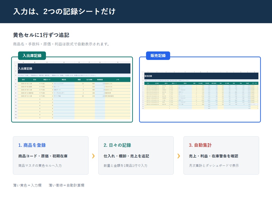The width and height of the screenshot is (272, 204).
Task: Open 商品コード dropdown on the P-002 row
Action: pyautogui.click(x=52, y=87)
